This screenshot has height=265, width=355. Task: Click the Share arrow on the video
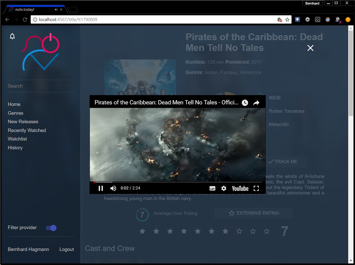point(256,103)
